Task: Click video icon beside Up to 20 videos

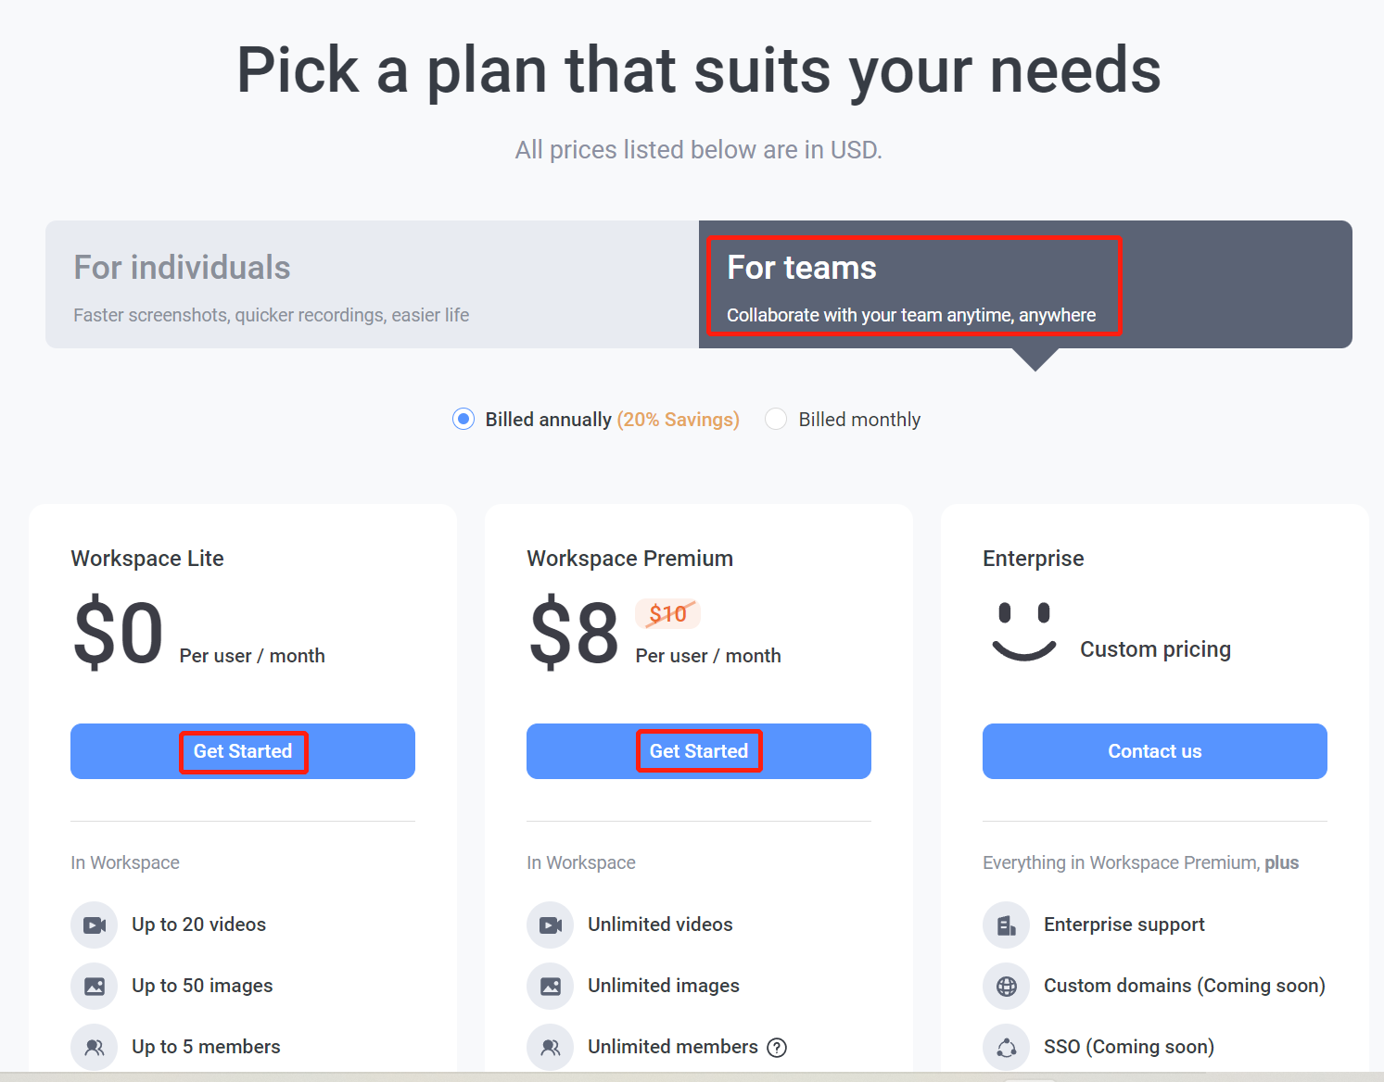Action: pos(94,925)
